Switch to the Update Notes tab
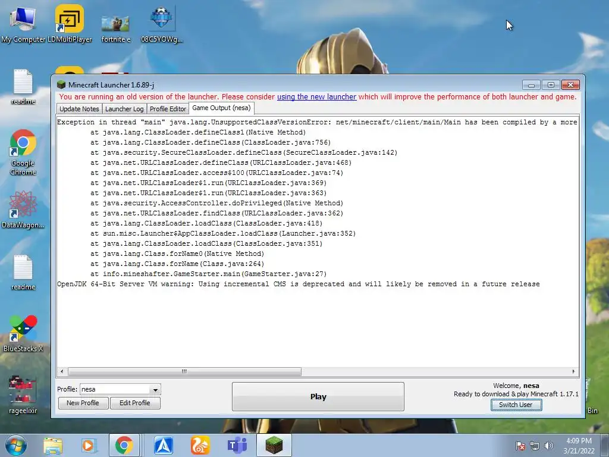 pos(79,109)
